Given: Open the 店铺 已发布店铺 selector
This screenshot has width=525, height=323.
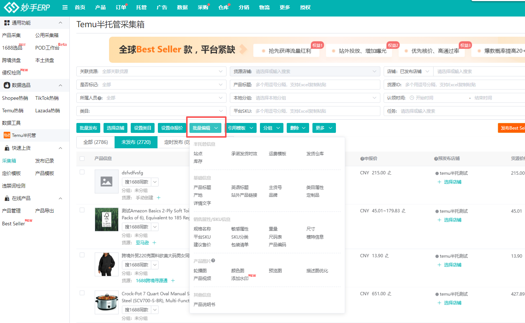Looking at the screenshot, I should pyautogui.click(x=408, y=72).
